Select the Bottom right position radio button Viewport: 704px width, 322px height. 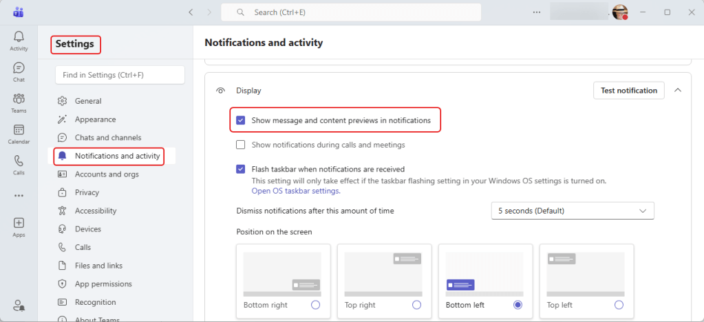pyautogui.click(x=315, y=304)
